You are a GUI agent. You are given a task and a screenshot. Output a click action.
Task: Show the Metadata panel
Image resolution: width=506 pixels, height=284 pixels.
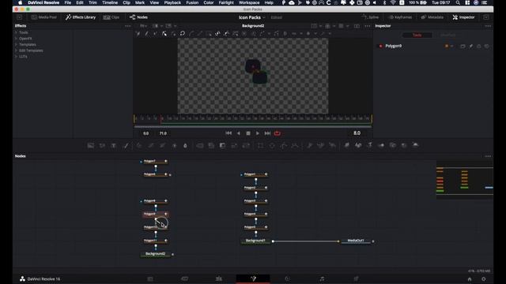pos(432,17)
